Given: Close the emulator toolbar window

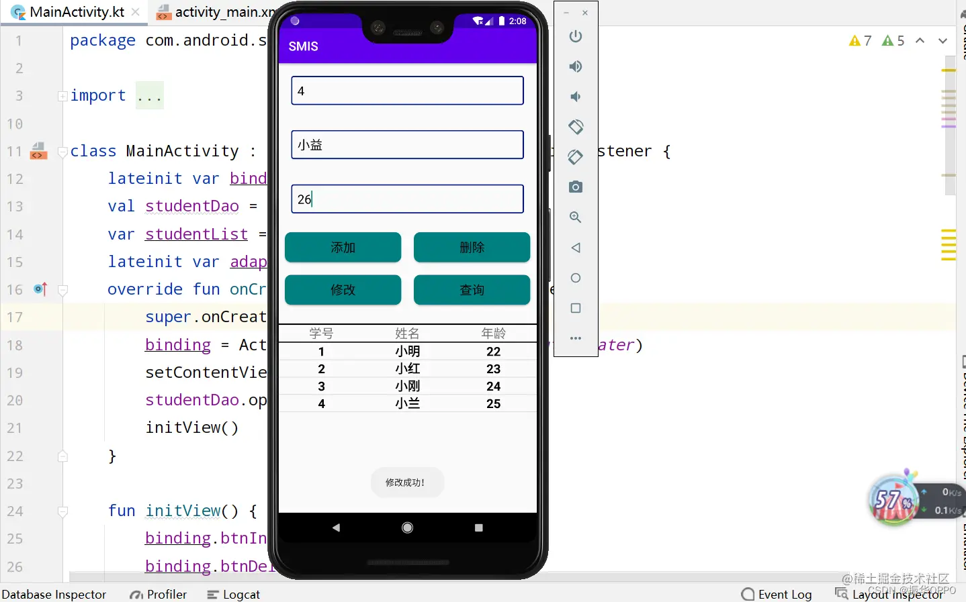Looking at the screenshot, I should (585, 13).
